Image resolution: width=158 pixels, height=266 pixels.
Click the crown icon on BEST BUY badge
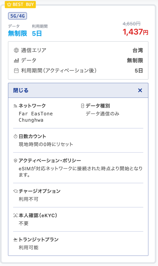coord(9,4)
